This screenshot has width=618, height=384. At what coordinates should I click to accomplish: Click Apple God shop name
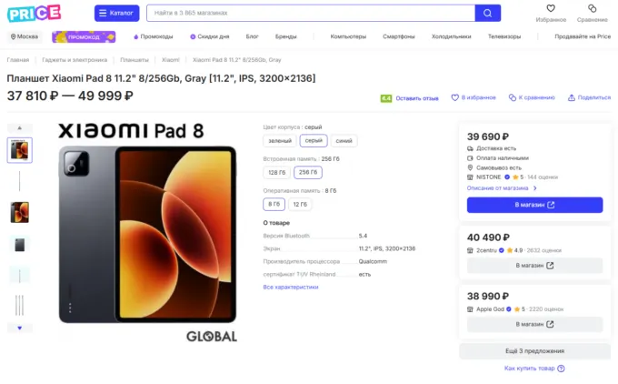[490, 309]
